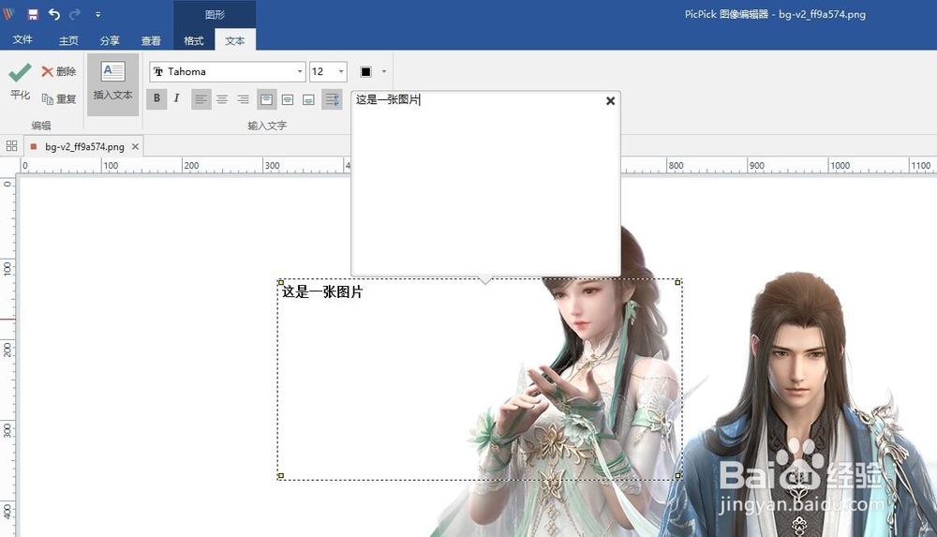Close the bg-v2_ff9a574.png document tab
Viewport: 937px width, 537px height.
point(135,146)
